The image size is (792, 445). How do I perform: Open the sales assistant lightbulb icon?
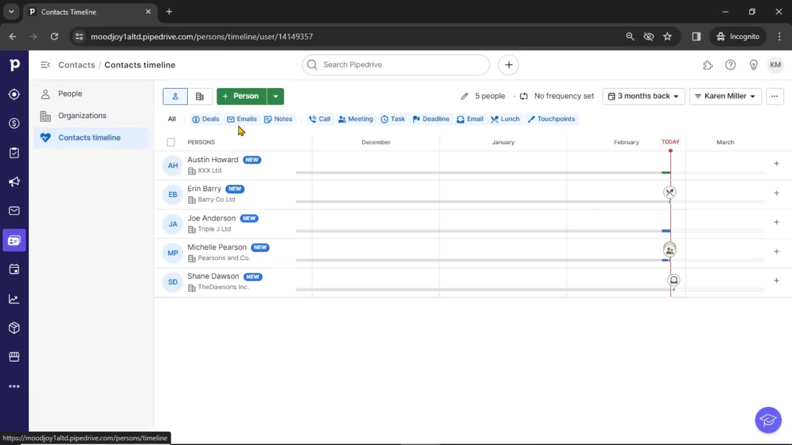click(754, 65)
